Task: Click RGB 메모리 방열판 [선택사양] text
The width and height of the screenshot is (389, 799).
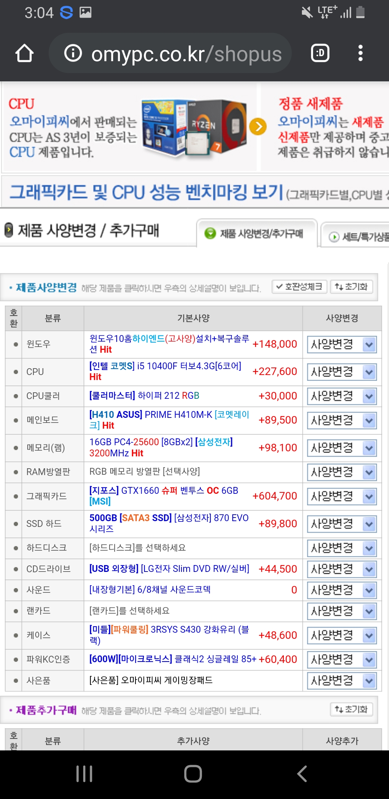Action: [x=144, y=471]
